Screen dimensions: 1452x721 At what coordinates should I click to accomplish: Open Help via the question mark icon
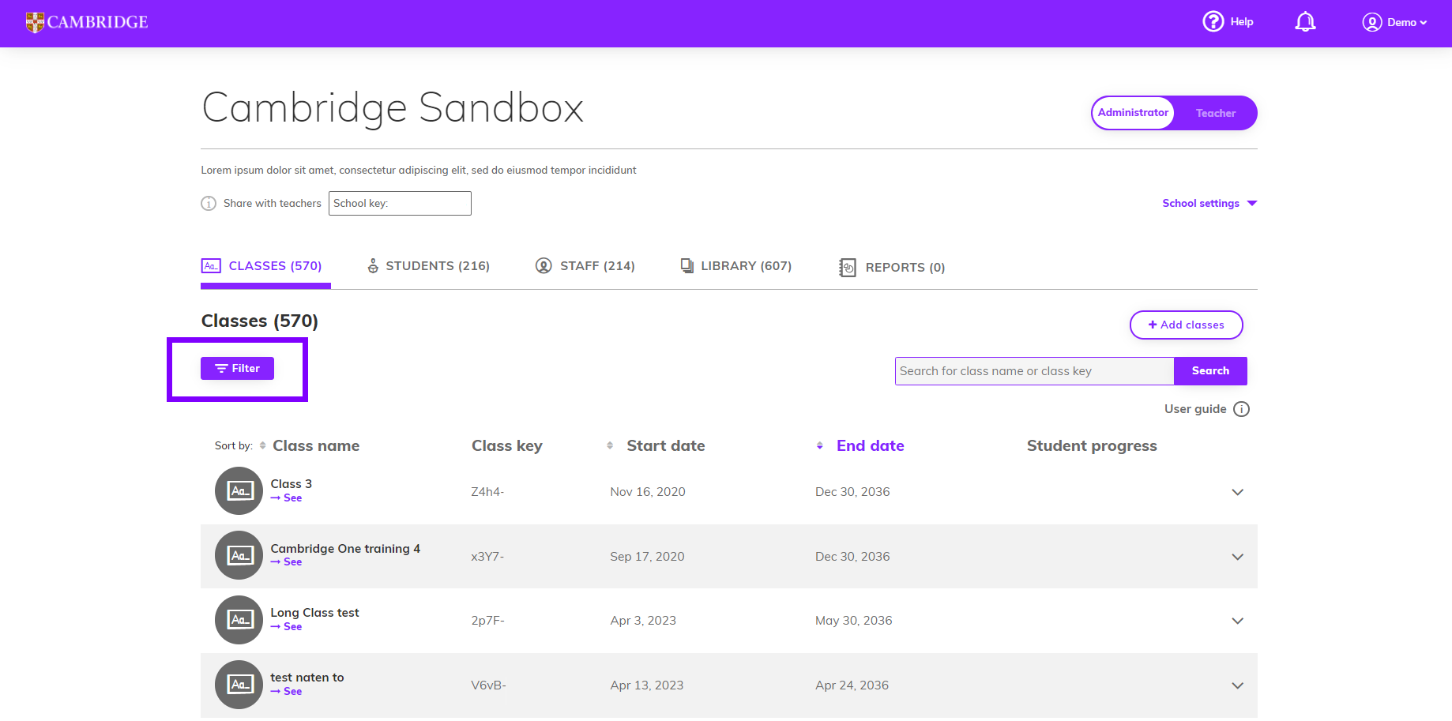[1213, 21]
